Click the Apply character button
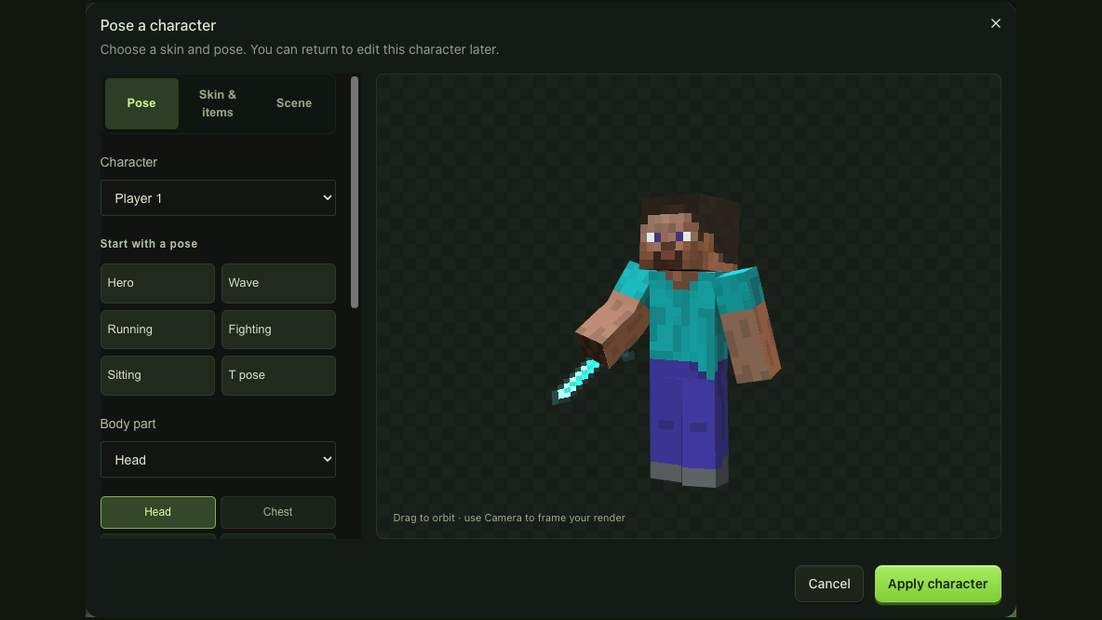 pyautogui.click(x=937, y=584)
